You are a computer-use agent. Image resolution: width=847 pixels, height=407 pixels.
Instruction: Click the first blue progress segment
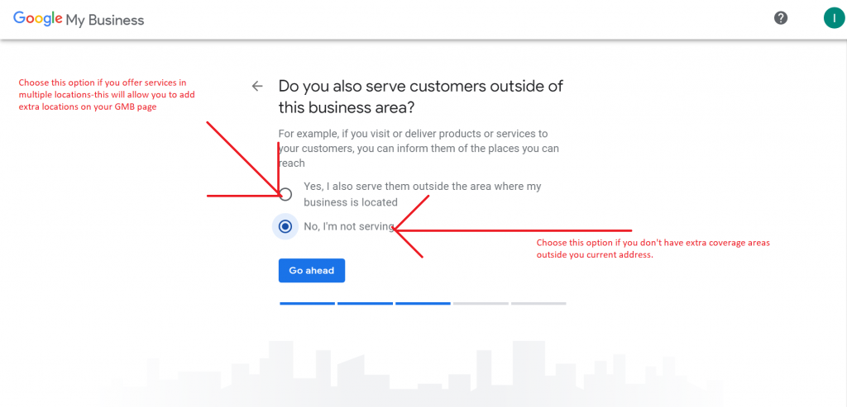307,304
